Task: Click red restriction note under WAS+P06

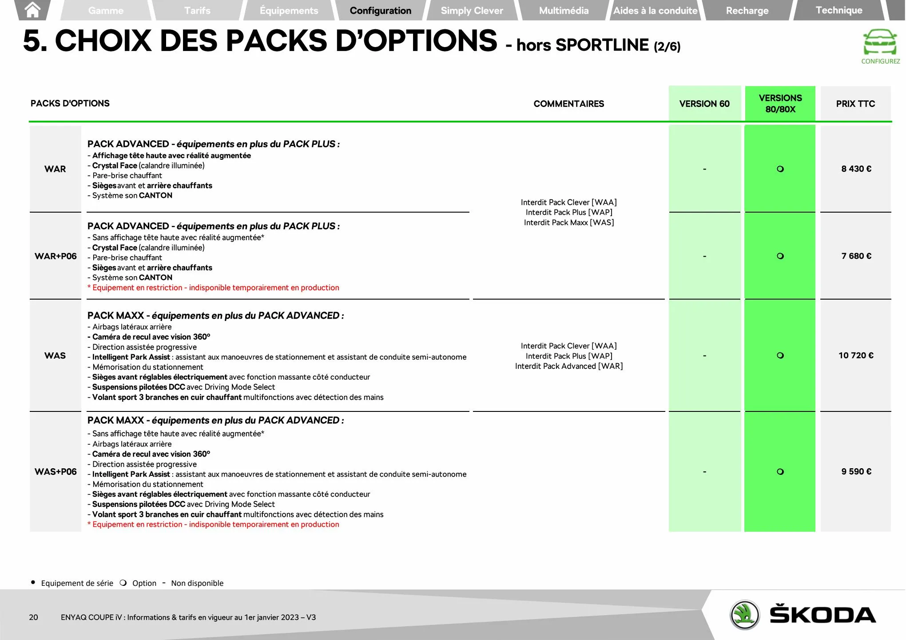Action: [213, 524]
